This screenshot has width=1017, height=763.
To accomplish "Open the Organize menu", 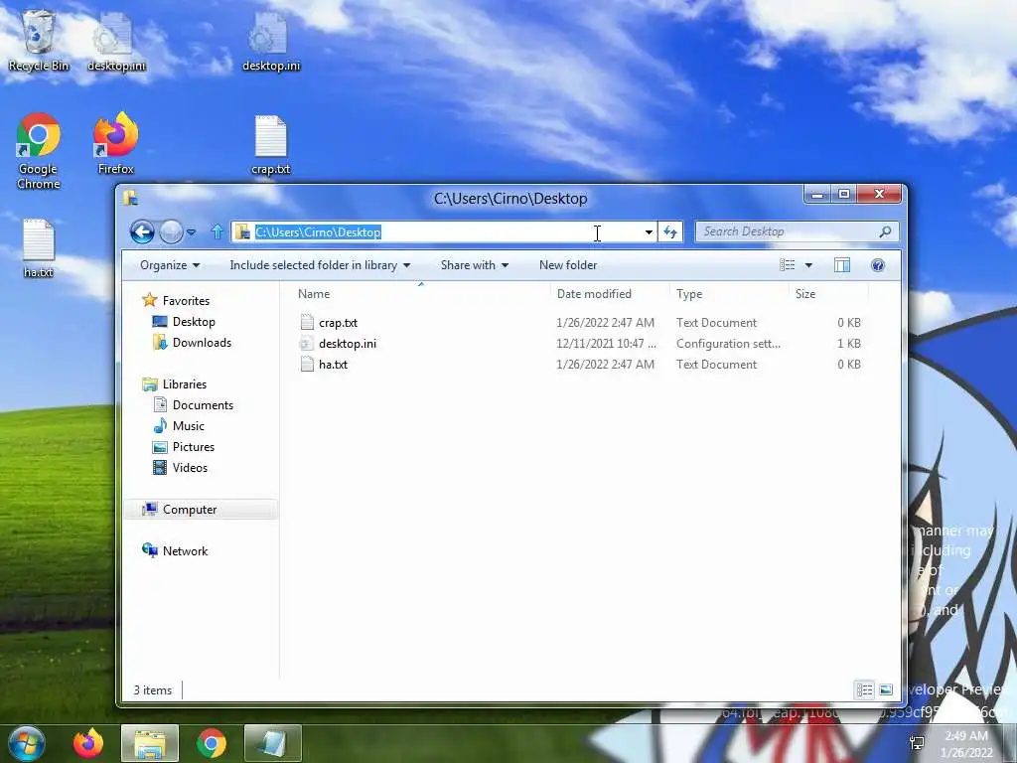I will pos(170,264).
